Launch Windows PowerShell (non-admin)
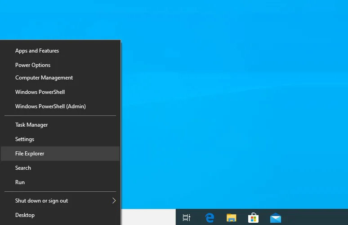348x225 pixels. [60, 92]
